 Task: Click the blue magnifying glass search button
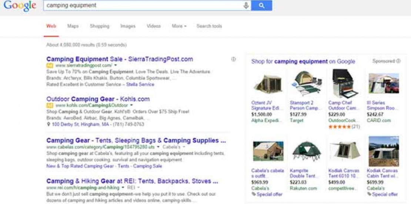[261, 6]
